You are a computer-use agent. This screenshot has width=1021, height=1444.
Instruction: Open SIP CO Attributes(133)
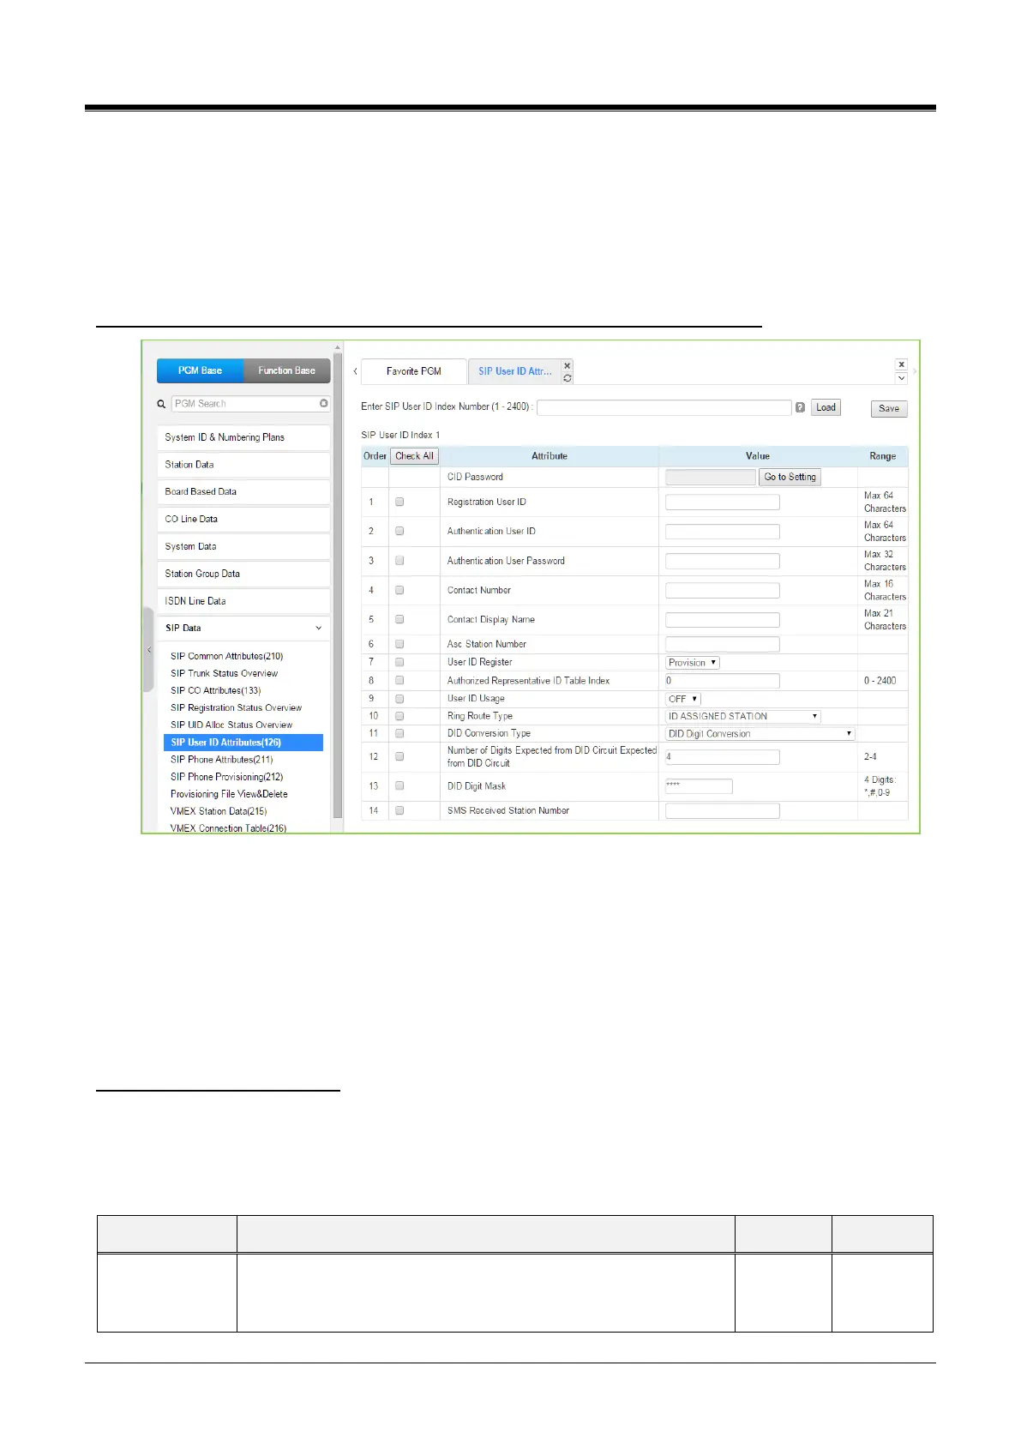coord(215,690)
